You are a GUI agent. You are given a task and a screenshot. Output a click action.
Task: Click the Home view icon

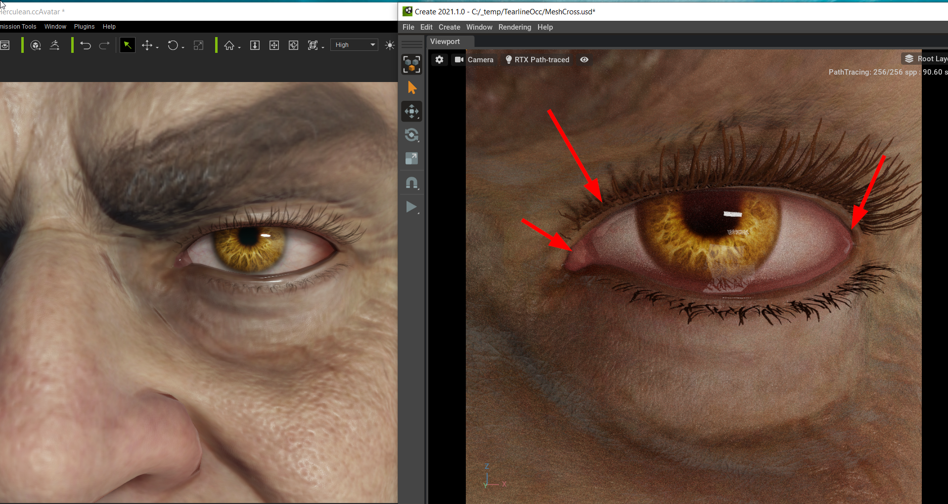click(229, 45)
